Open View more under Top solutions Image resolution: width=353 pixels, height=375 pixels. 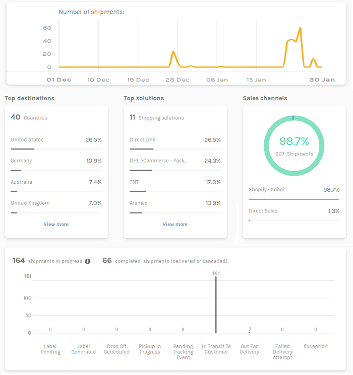(x=175, y=224)
